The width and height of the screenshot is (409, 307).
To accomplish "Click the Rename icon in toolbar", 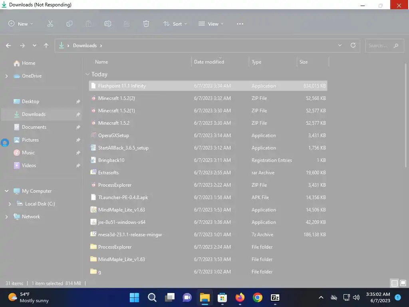I will 108,24.
